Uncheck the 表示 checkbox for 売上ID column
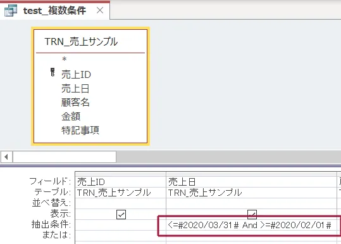The image size is (341, 244). (121, 215)
